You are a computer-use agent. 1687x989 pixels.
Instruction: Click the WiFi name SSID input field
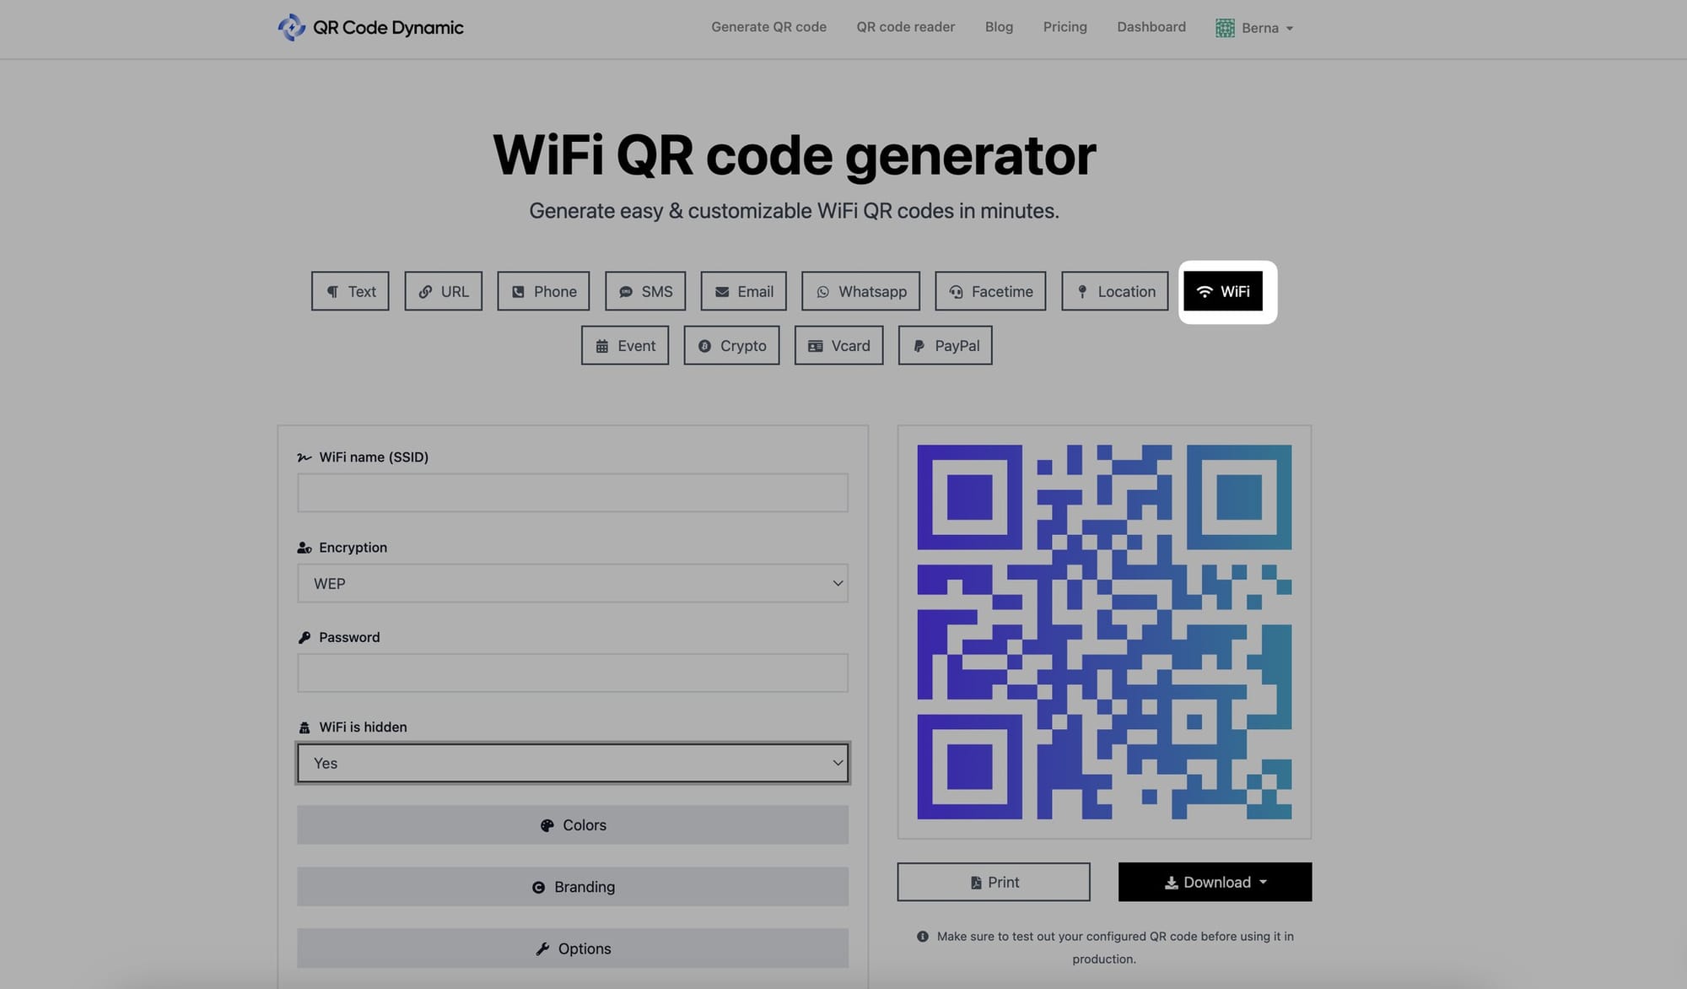[x=573, y=492]
